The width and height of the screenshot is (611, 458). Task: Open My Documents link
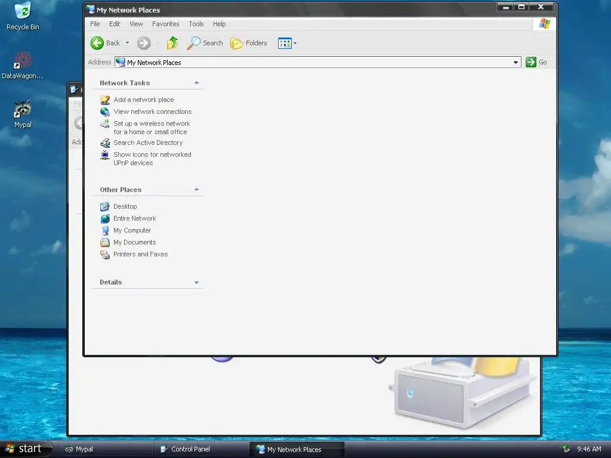[x=134, y=242]
